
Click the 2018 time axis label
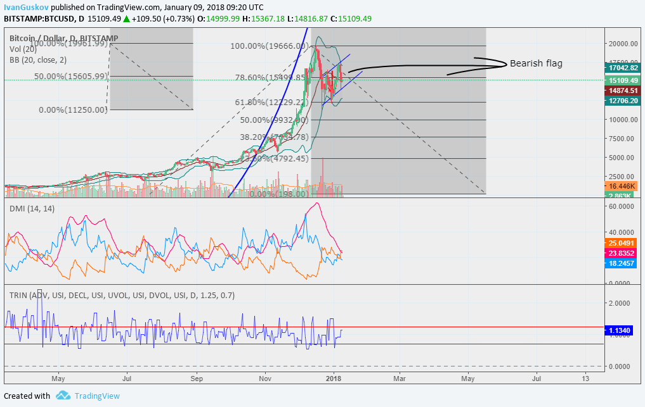334,379
